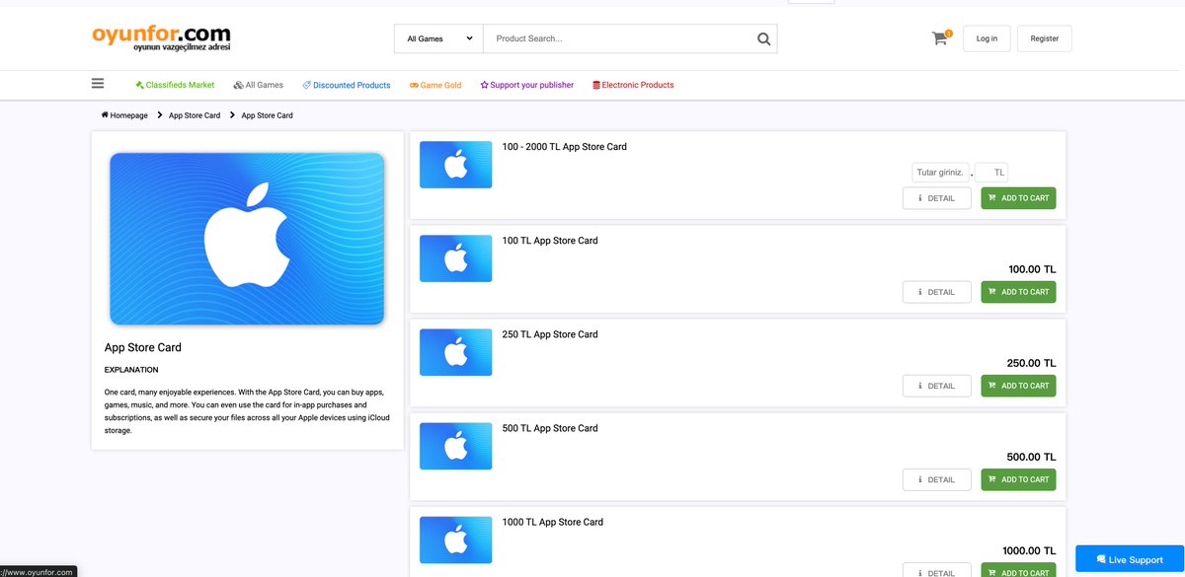The width and height of the screenshot is (1185, 577).
Task: Click the Tutar giriniz amount field
Action: (x=940, y=173)
